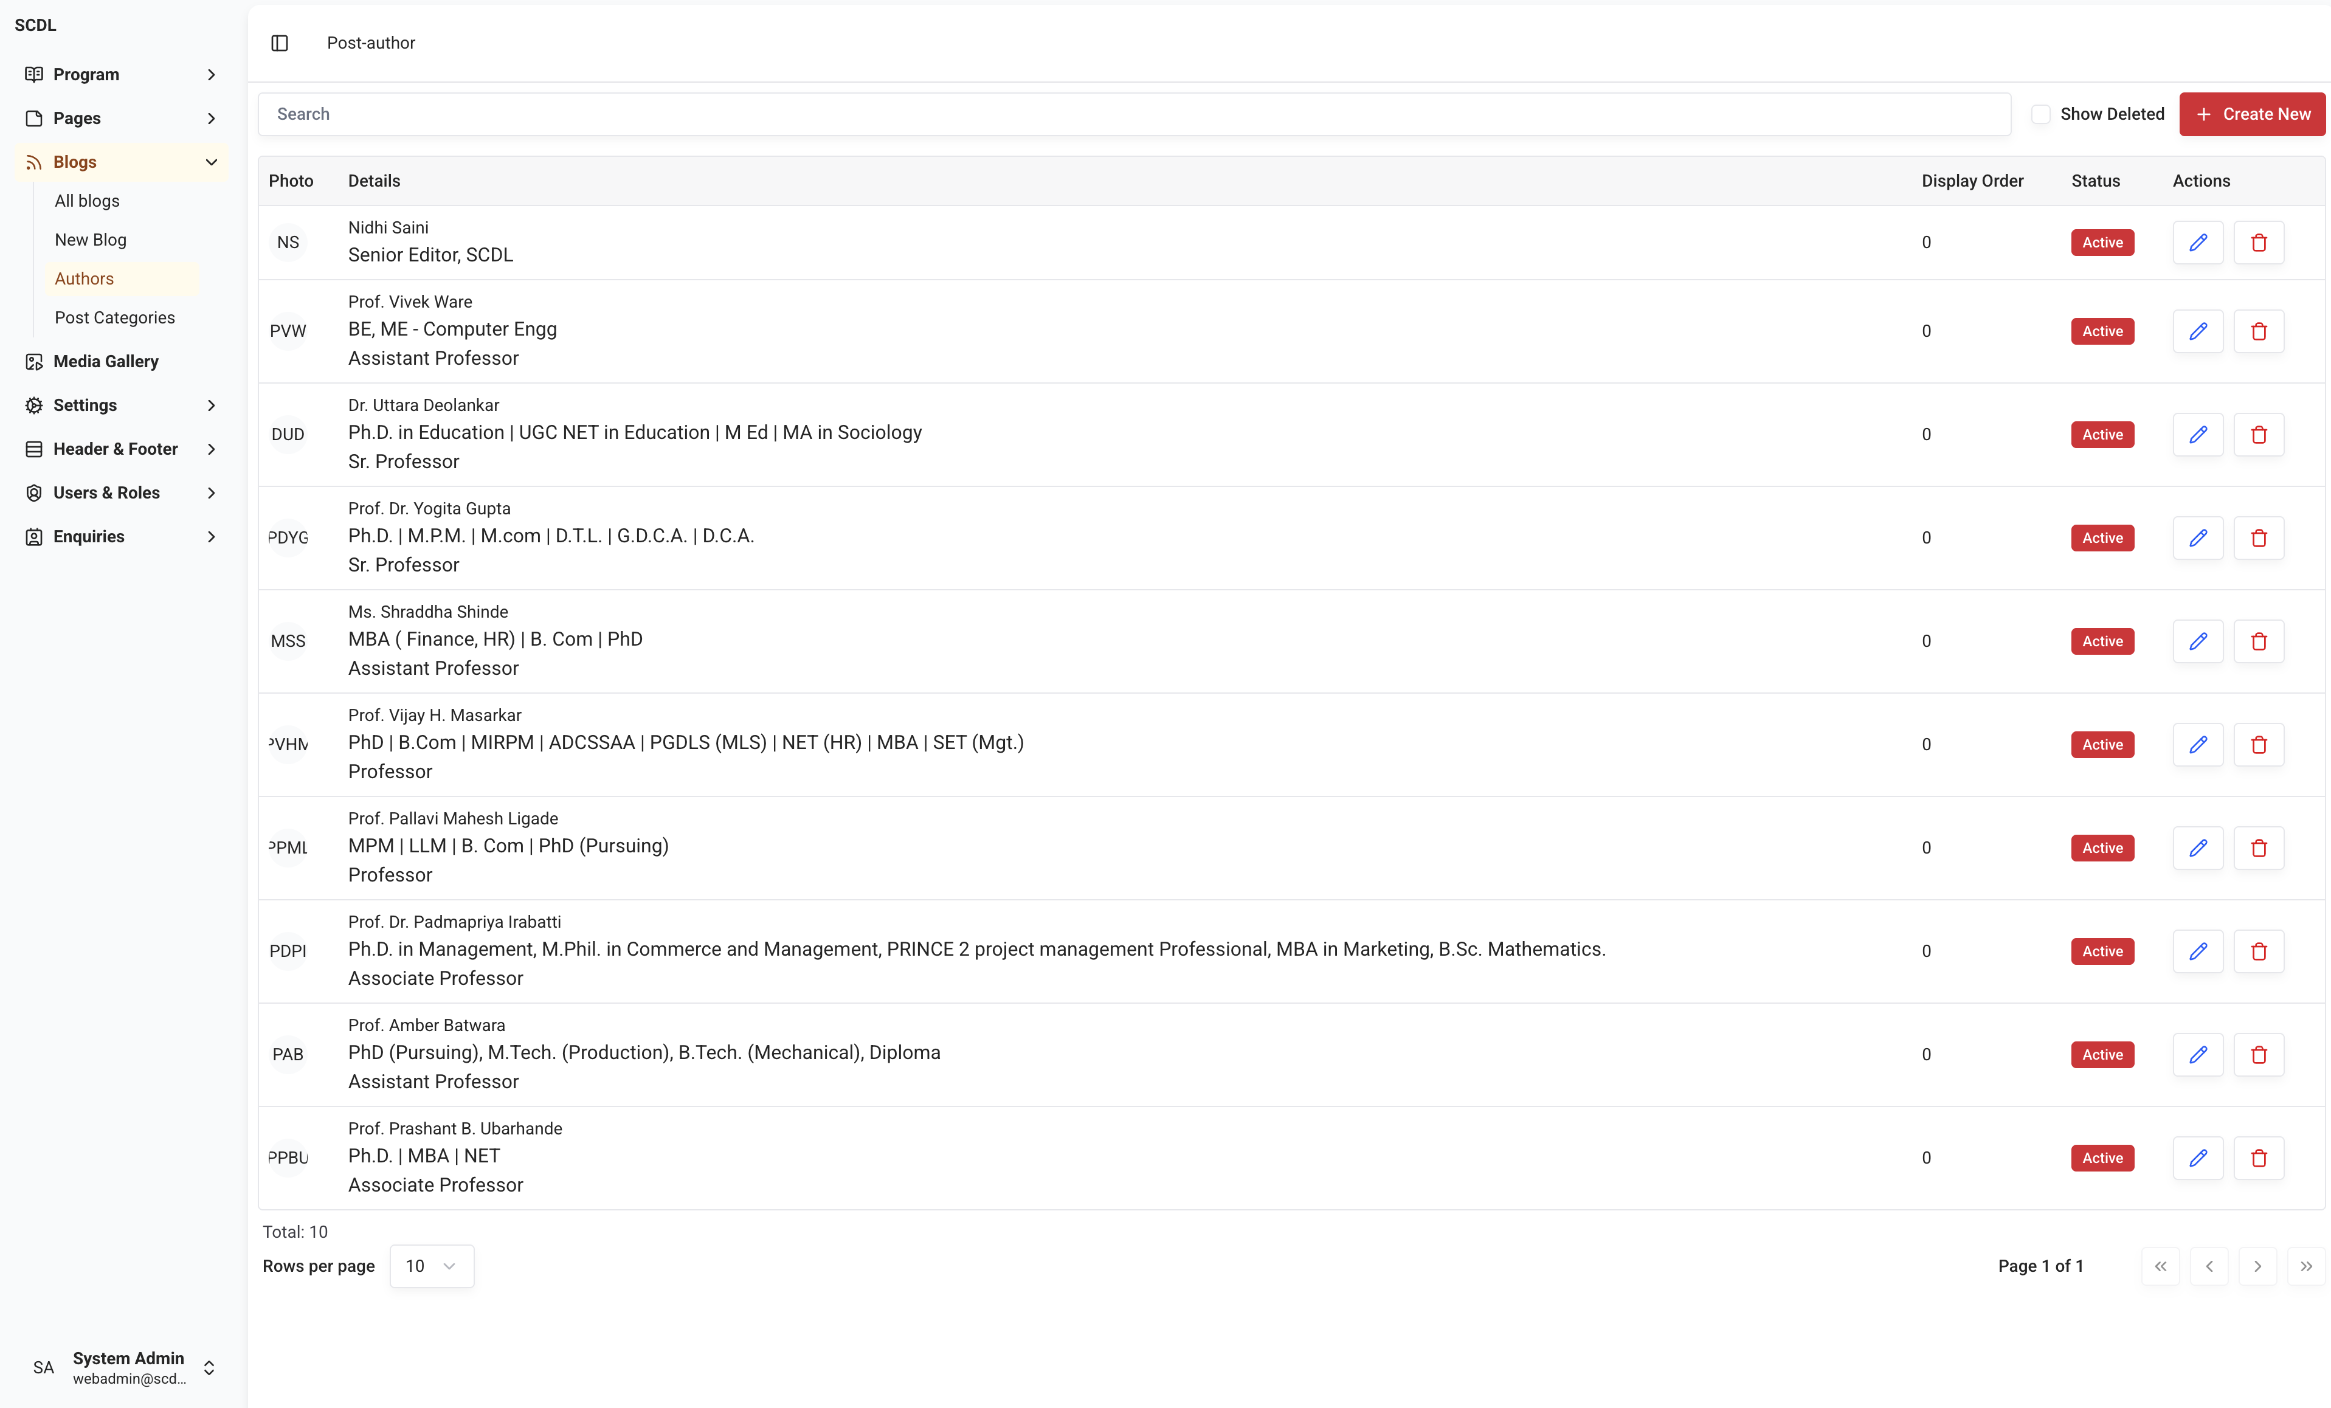This screenshot has height=1408, width=2331.
Task: Open Rows per page dropdown
Action: (432, 1266)
